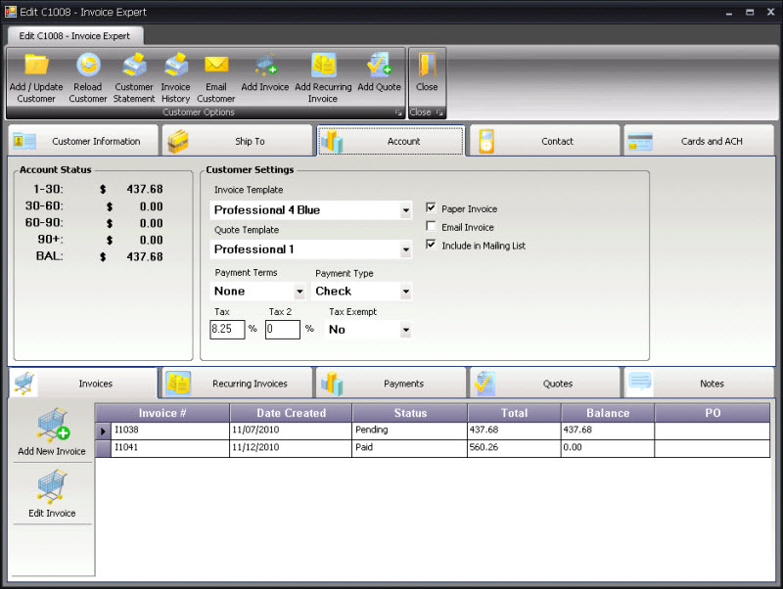
Task: Minimize the Invoice Expert window
Action: 729,12
